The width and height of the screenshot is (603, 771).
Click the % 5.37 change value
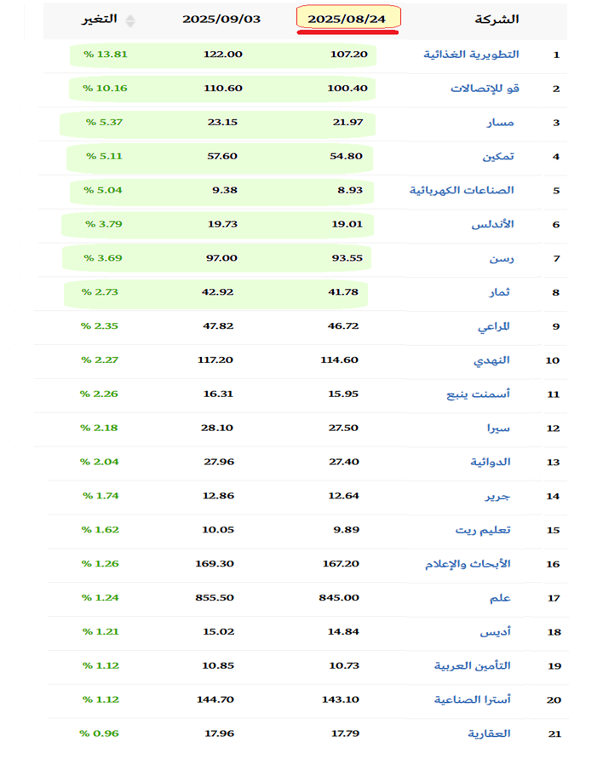(x=104, y=122)
